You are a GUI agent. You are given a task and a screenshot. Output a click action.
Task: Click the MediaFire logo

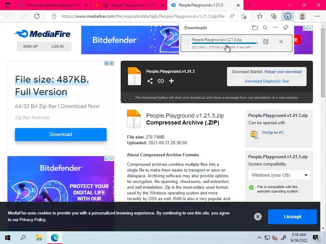click(42, 34)
